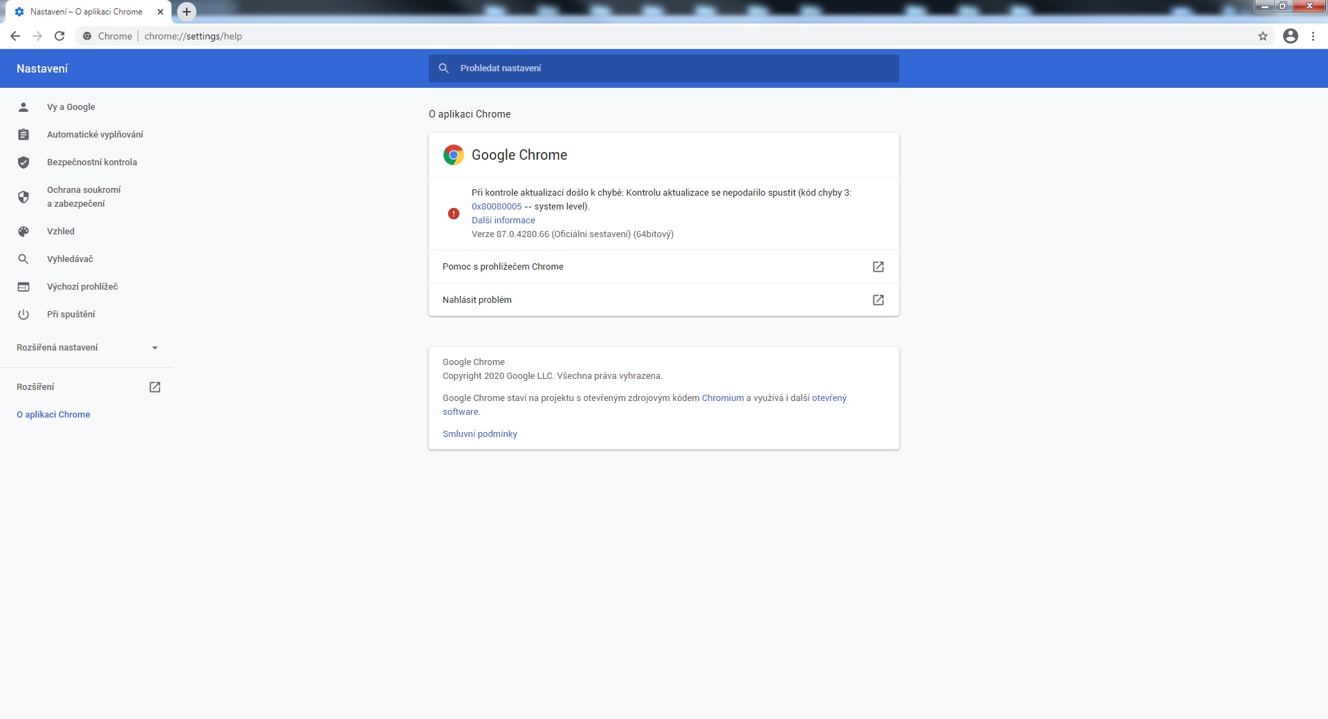Viewport: 1328px width, 719px height.
Task: Bookmark this page with the star icon
Action: point(1262,36)
